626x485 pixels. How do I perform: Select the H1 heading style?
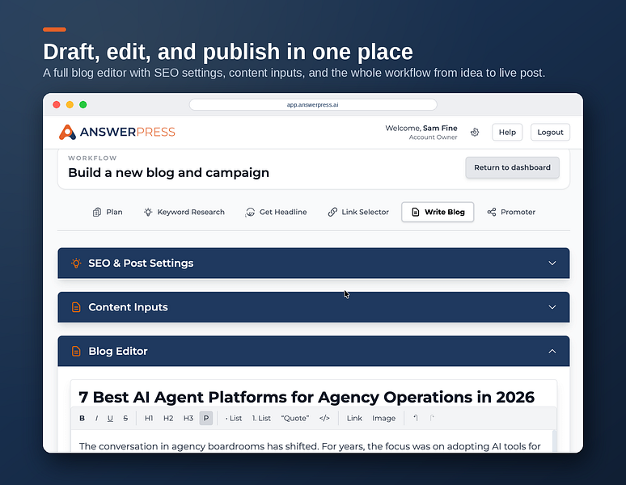pos(149,418)
